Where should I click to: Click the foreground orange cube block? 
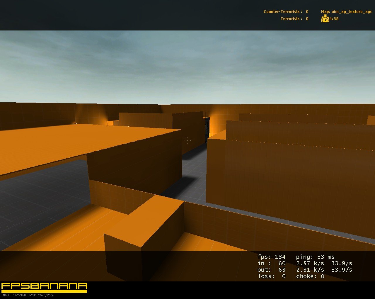(144, 232)
